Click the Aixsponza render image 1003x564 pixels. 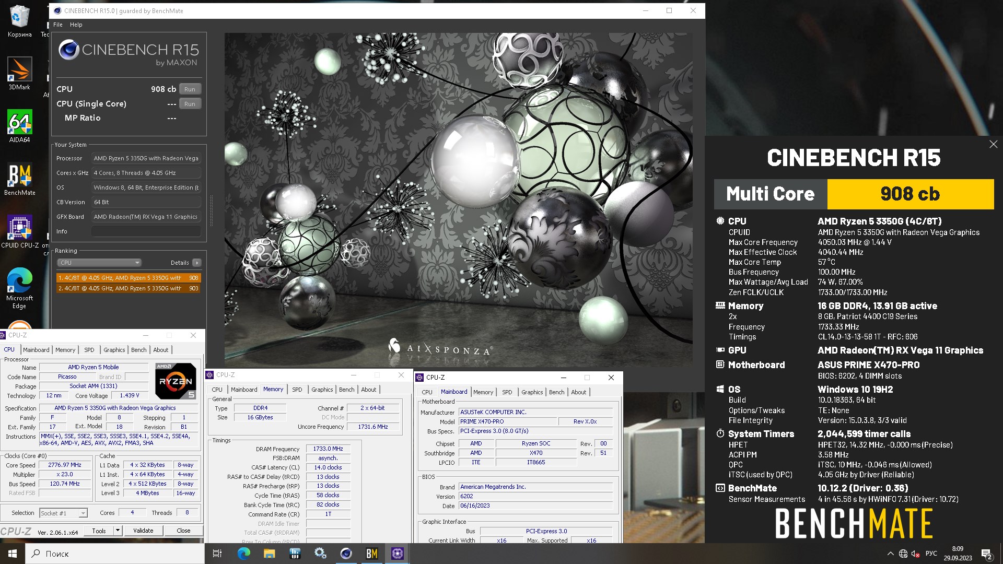click(x=459, y=200)
